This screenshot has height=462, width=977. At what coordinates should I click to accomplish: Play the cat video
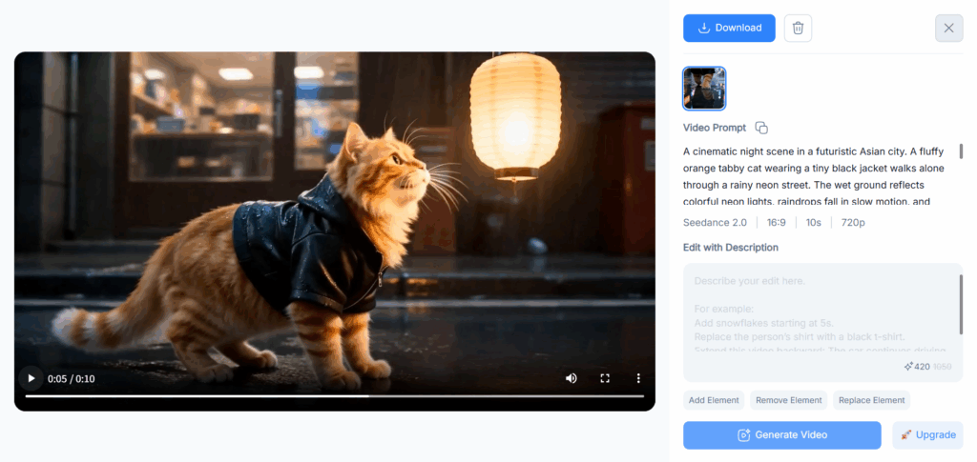(x=31, y=378)
